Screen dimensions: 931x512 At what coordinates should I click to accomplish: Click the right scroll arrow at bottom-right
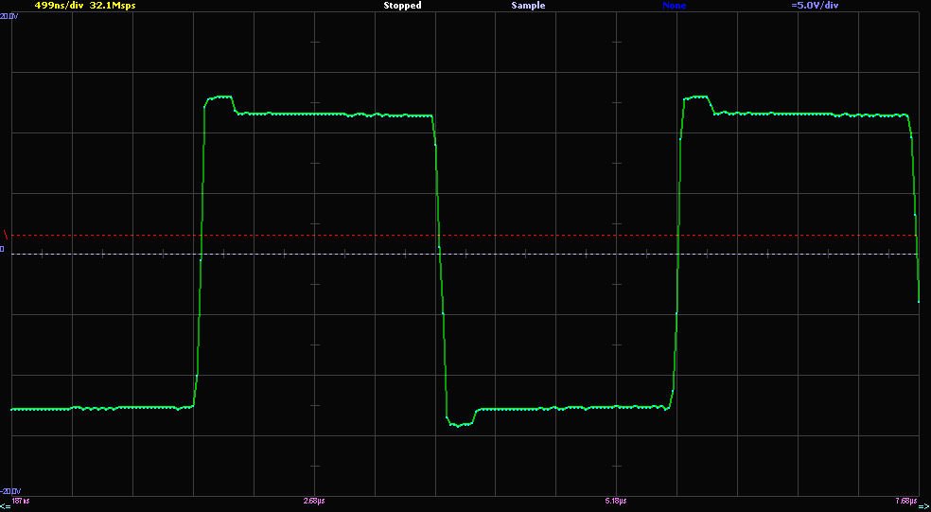tap(924, 506)
